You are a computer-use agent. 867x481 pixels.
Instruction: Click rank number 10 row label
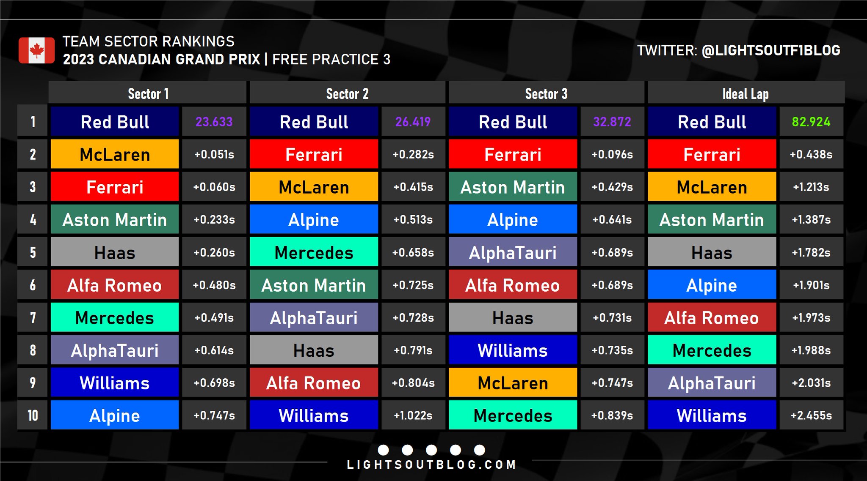pyautogui.click(x=33, y=415)
